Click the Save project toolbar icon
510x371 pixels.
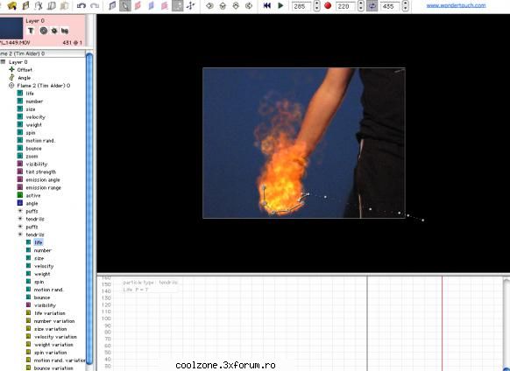pos(25,5)
